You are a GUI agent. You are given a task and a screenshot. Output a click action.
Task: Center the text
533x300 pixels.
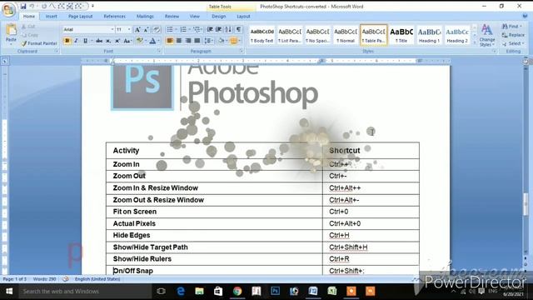179,41
